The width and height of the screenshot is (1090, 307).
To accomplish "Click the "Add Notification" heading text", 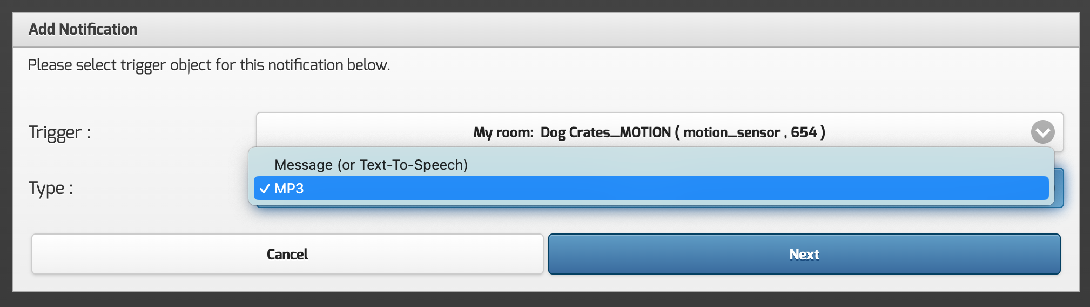I will click(x=83, y=29).
